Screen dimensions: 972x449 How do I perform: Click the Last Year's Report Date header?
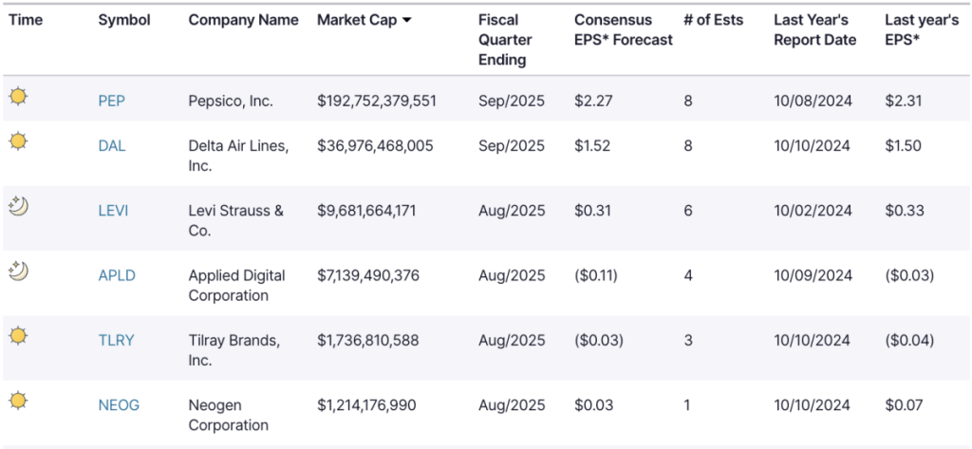[814, 29]
